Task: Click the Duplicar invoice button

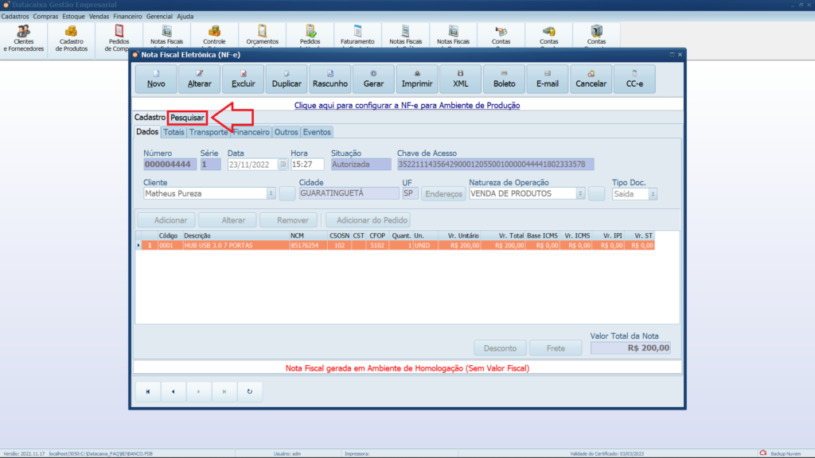Action: [287, 80]
